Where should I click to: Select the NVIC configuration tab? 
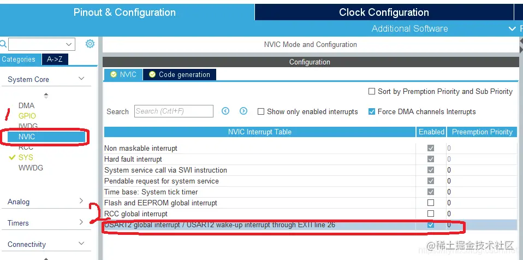coord(123,74)
